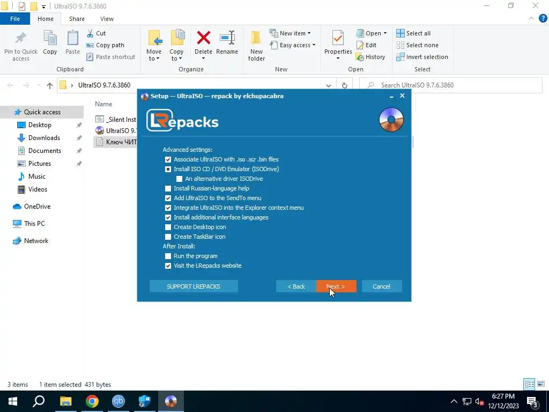Click the Copy icon in Clipboard group
The height and width of the screenshot is (412, 549).
click(50, 38)
